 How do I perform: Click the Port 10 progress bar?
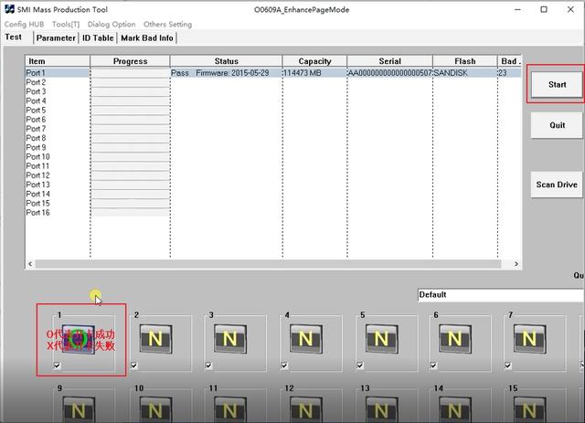coord(130,156)
